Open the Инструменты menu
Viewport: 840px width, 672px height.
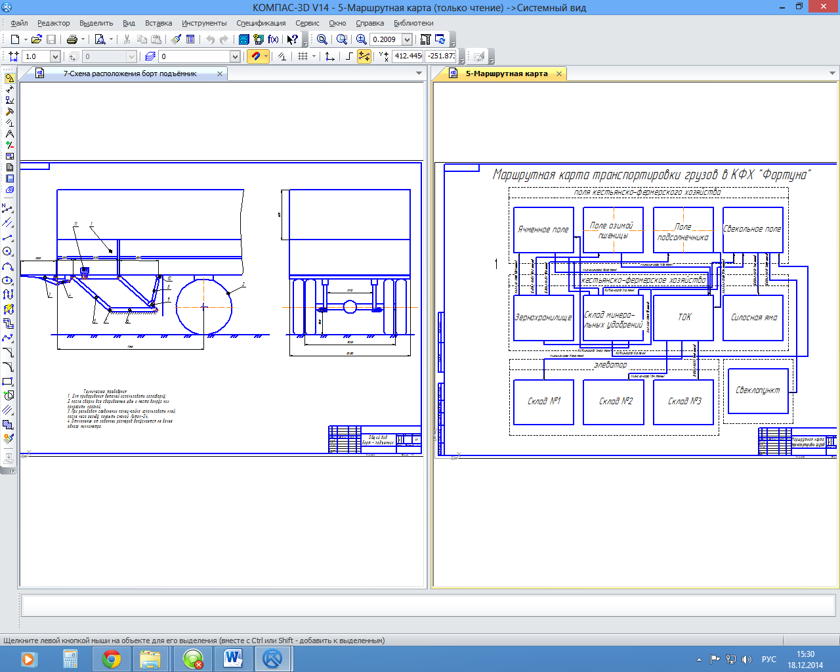[x=204, y=23]
